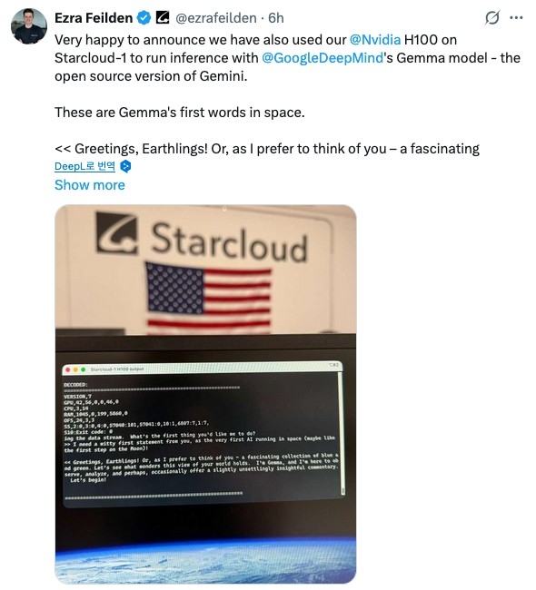Click the blue verified checkmark badge
Image resolution: width=536 pixels, height=590 pixels.
(144, 17)
